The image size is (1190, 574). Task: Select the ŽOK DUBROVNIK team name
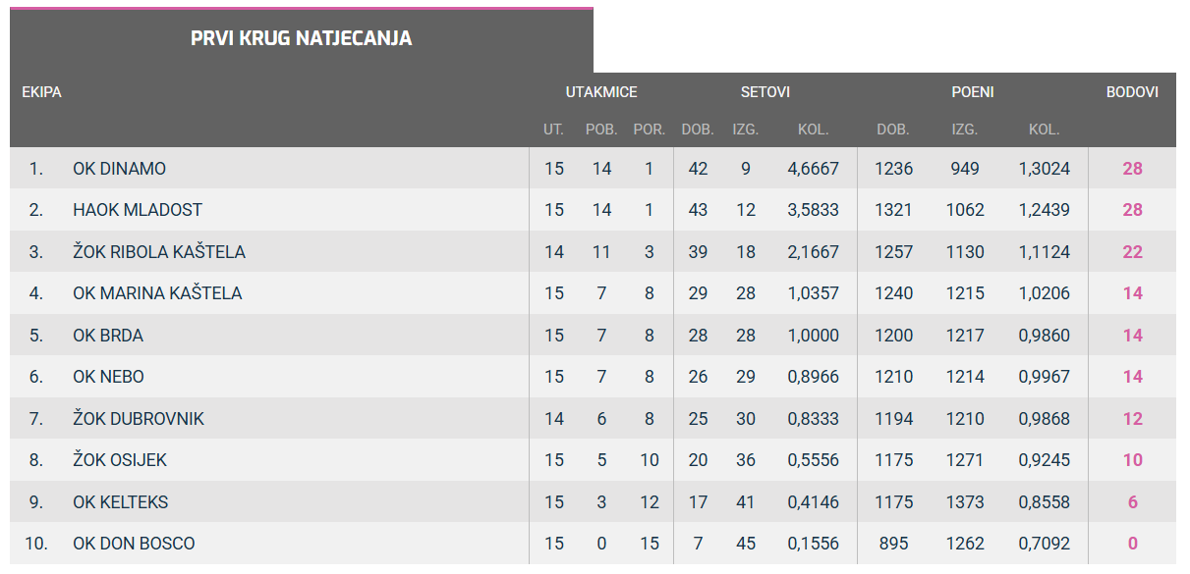click(x=139, y=419)
